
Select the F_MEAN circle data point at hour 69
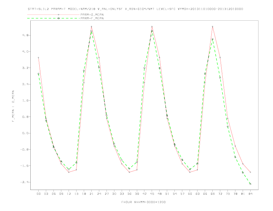point(213,39)
